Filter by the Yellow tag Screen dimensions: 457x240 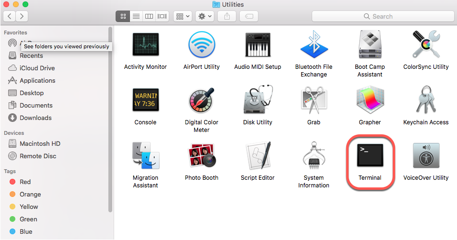[x=23, y=207]
